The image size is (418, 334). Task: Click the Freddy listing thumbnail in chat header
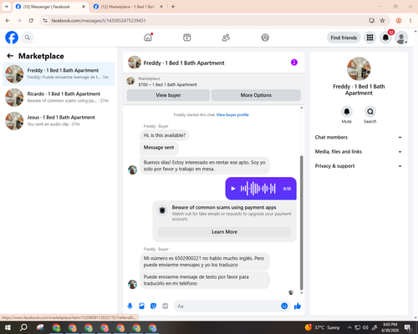pyautogui.click(x=135, y=63)
